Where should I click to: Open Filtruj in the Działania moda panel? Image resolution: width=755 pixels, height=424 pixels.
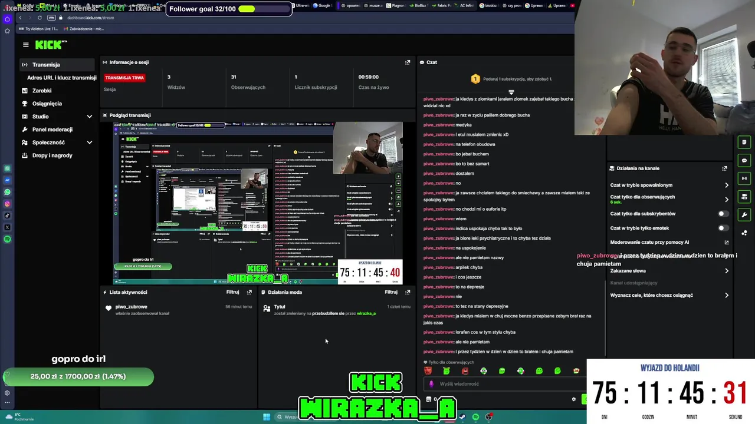coord(391,292)
